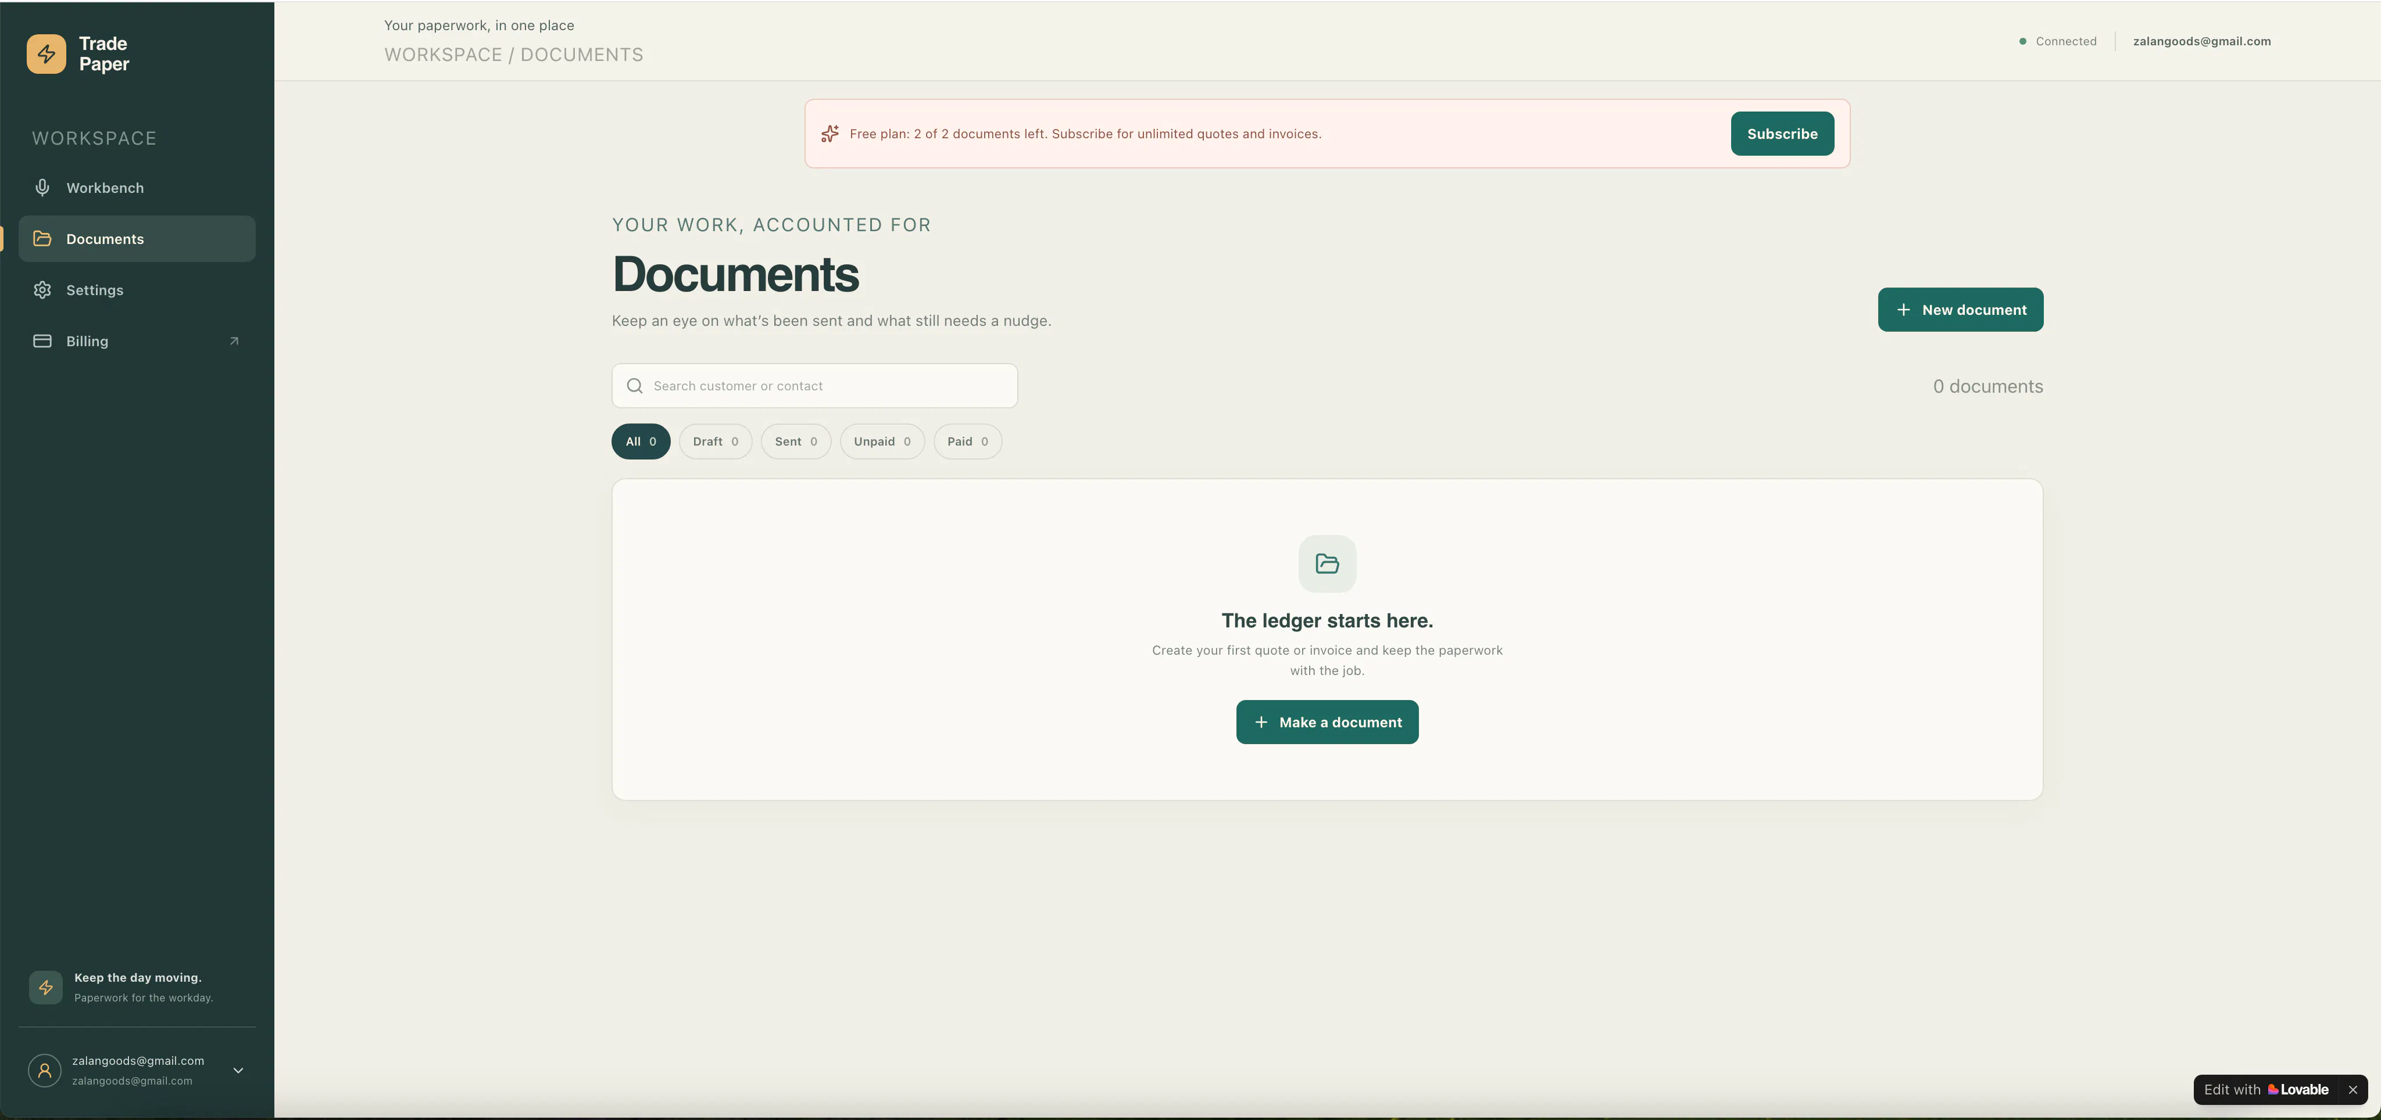Click the empty-state folder icon
Image resolution: width=2381 pixels, height=1120 pixels.
1327,563
